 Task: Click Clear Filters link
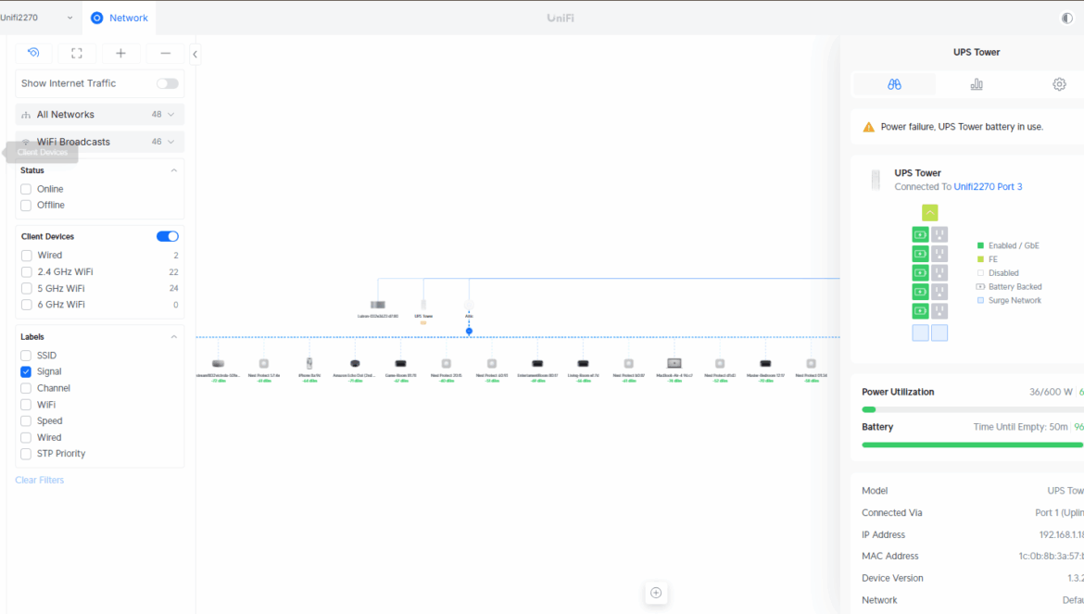pyautogui.click(x=40, y=480)
